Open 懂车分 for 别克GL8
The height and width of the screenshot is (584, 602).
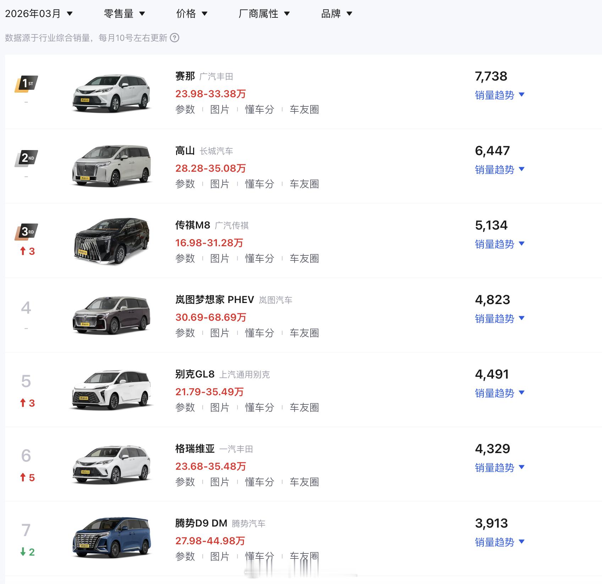pos(259,407)
